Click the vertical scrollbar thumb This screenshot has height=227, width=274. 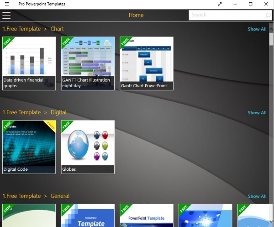click(x=271, y=39)
